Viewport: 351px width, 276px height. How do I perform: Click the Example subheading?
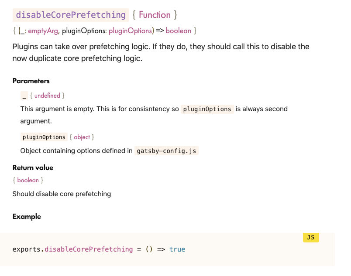(x=27, y=217)
